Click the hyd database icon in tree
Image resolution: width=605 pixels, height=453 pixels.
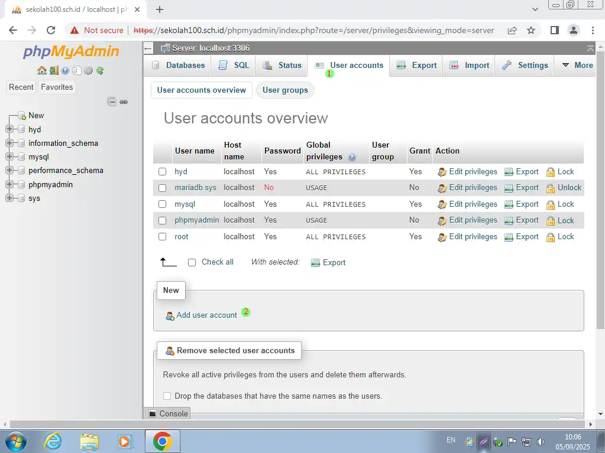pyautogui.click(x=22, y=129)
